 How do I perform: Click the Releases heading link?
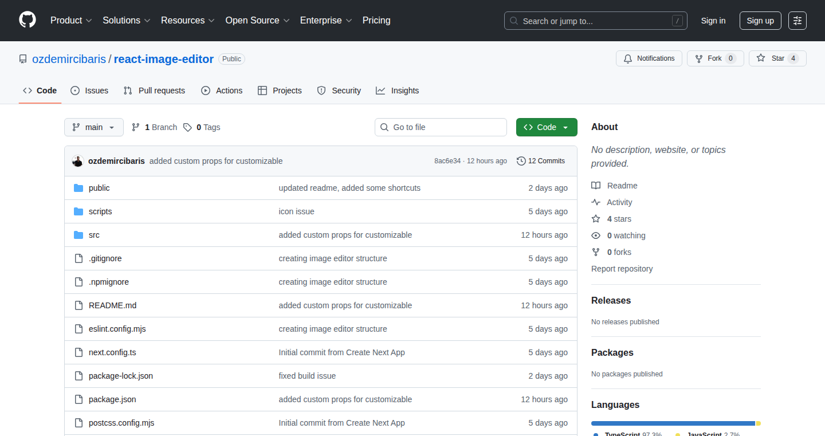tap(611, 300)
